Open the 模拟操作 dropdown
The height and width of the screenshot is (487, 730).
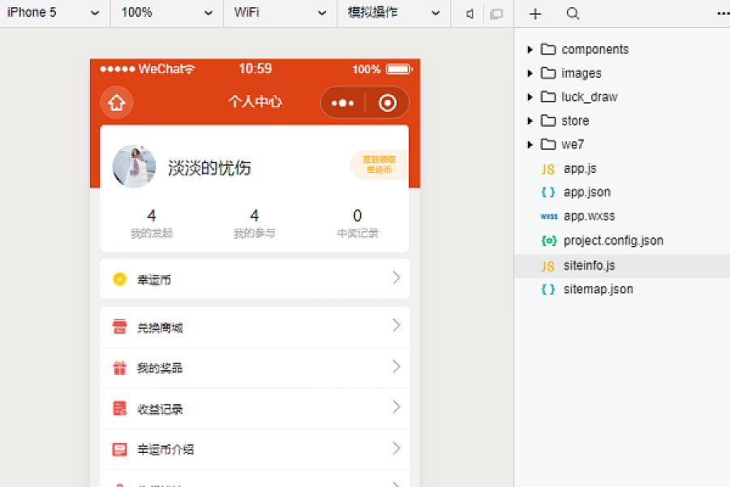click(393, 13)
